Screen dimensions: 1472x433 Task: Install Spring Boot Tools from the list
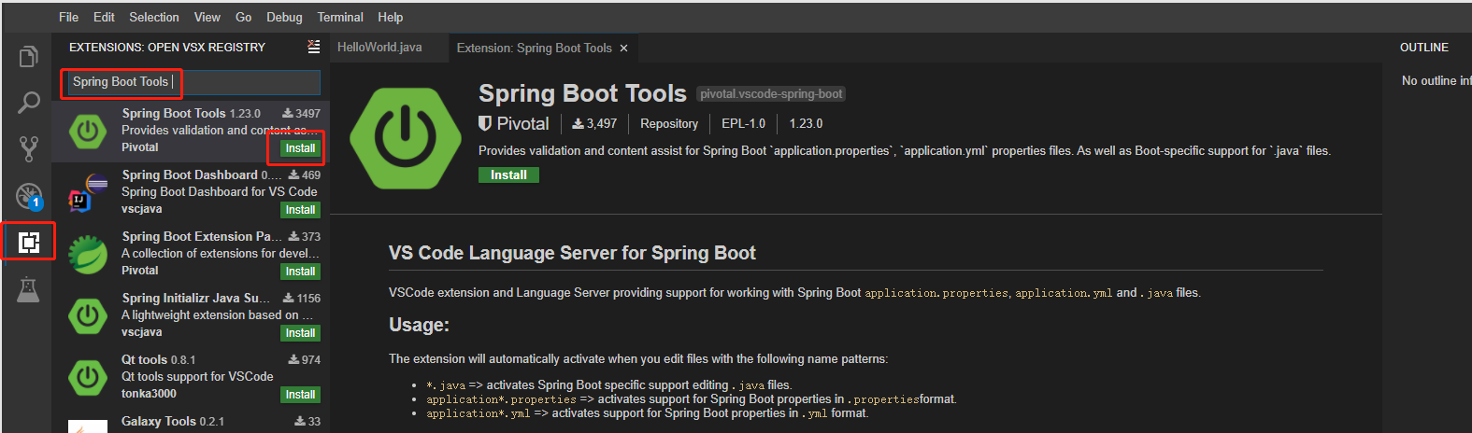pyautogui.click(x=300, y=148)
